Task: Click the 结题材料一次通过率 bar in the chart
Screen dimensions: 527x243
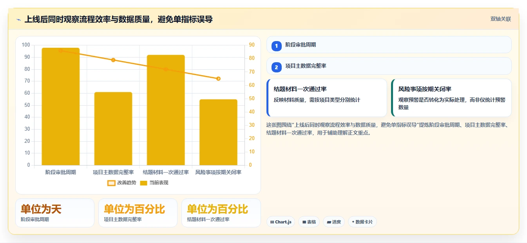Action: pos(166,110)
